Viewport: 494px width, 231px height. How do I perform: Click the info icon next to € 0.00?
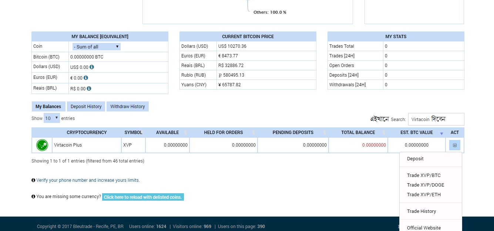click(x=86, y=78)
